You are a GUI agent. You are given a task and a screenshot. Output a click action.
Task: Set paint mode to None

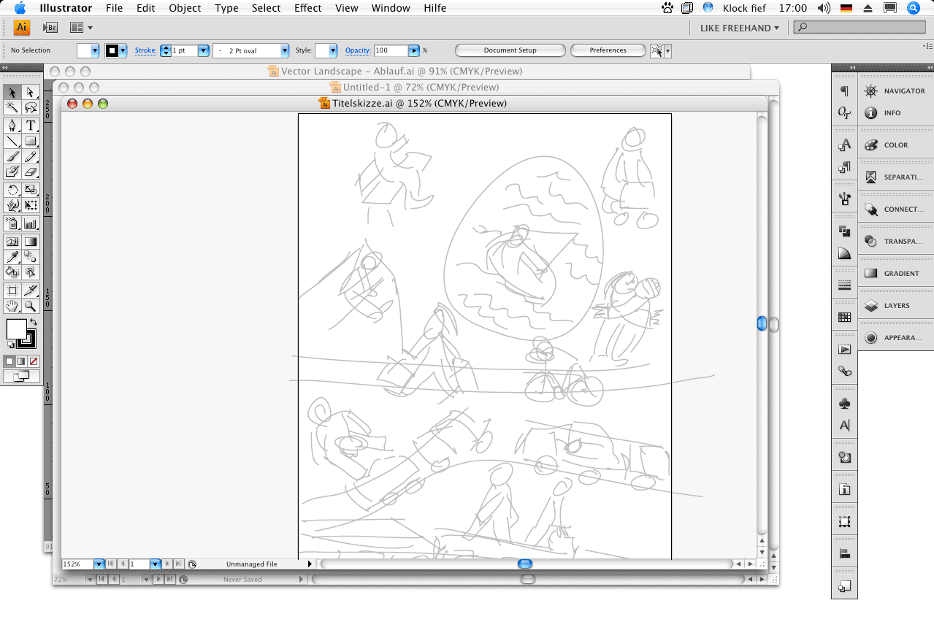coord(34,361)
